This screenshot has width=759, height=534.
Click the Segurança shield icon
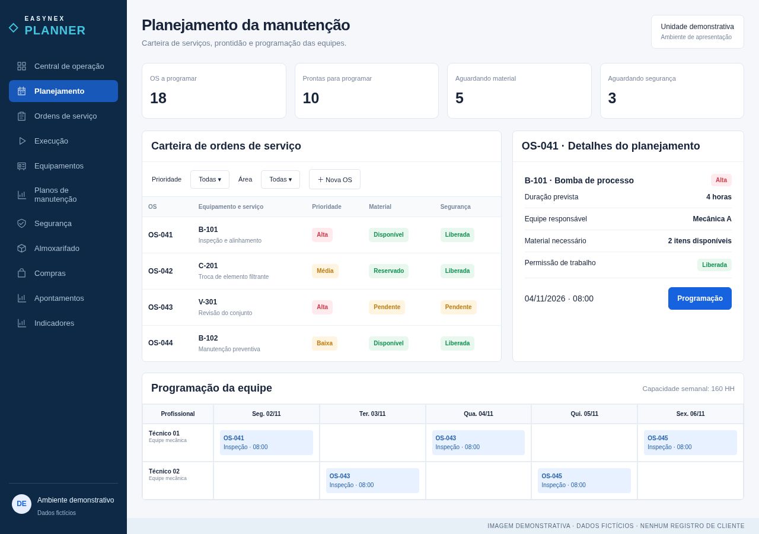[x=21, y=224]
